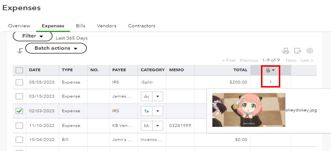Click the Next page link

[291, 61]
